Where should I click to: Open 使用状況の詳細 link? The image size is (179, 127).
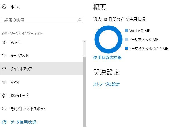[107, 58]
